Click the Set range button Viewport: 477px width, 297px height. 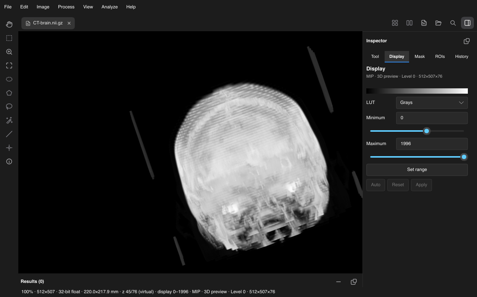coord(417,170)
